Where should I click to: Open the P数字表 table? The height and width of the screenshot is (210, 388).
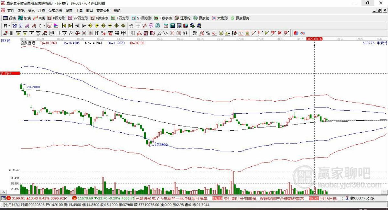tap(100, 18)
